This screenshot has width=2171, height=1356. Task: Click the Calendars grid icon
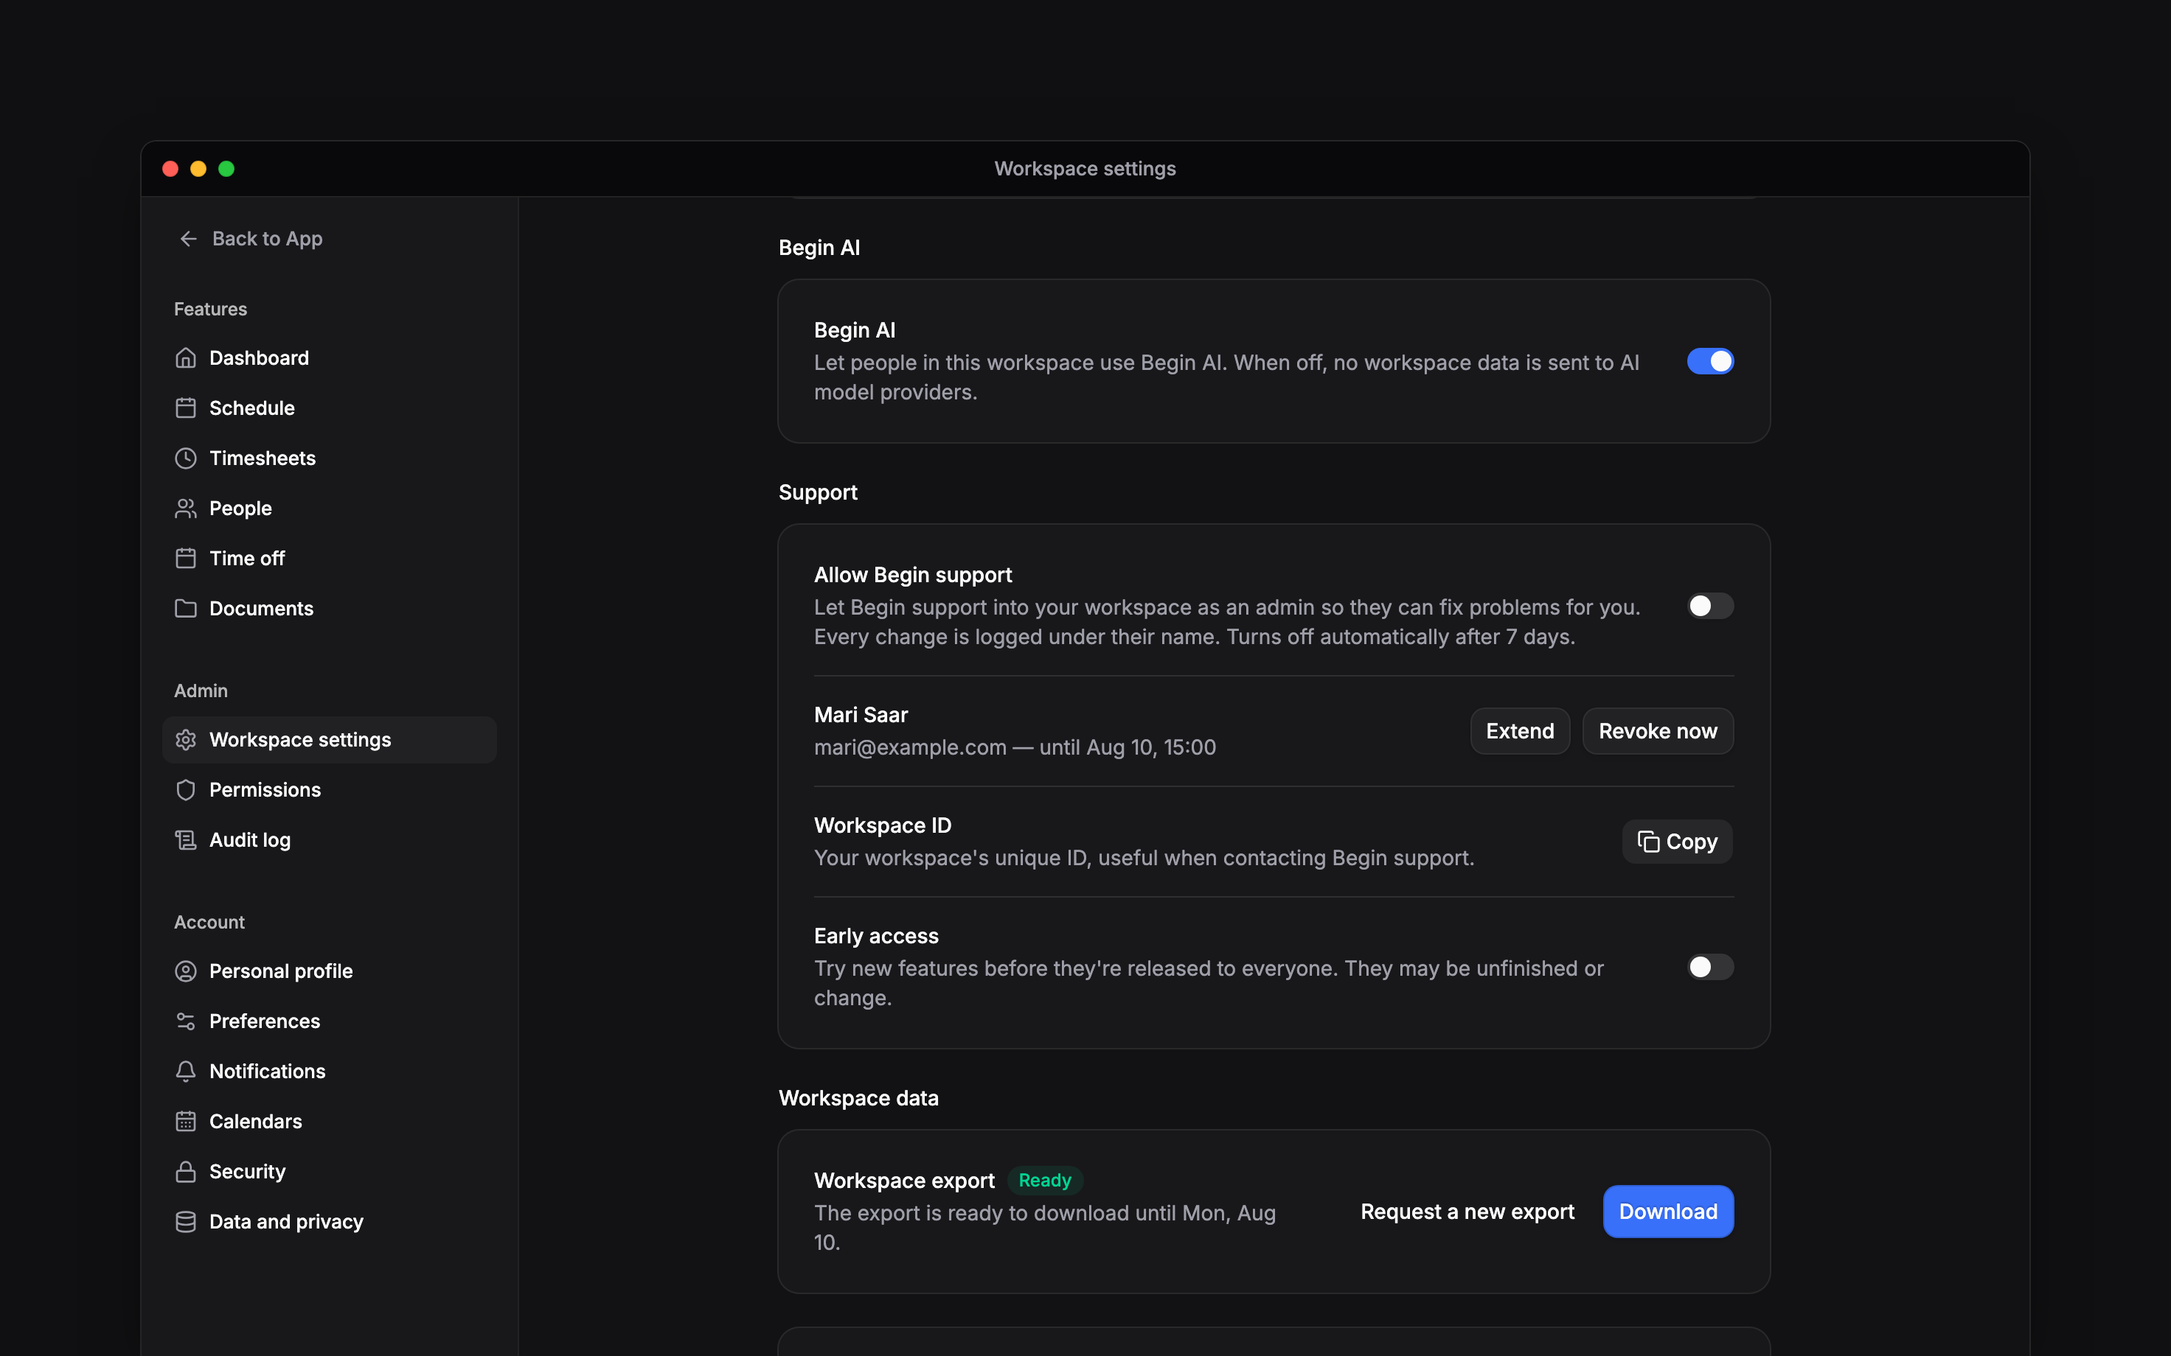(186, 1122)
